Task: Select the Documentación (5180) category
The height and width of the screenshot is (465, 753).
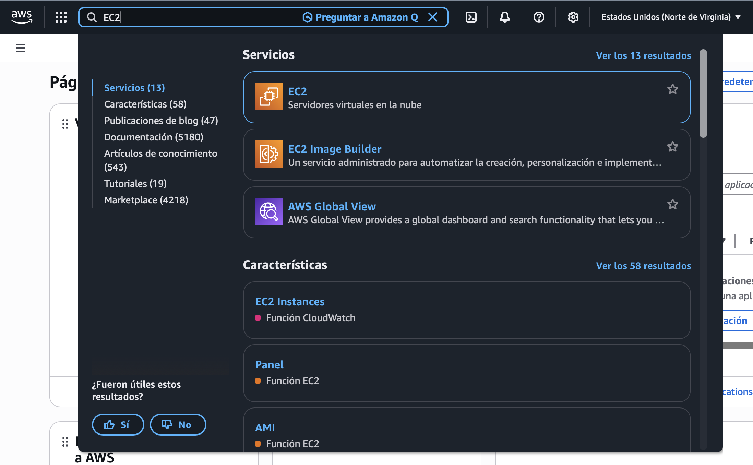Action: [154, 137]
